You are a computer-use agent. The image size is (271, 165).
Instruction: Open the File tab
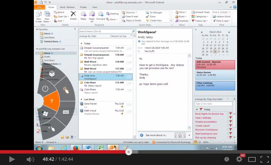(x=39, y=7)
